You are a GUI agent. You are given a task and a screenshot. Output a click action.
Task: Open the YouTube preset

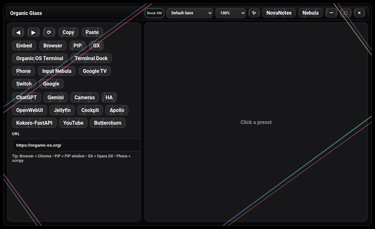pos(73,123)
